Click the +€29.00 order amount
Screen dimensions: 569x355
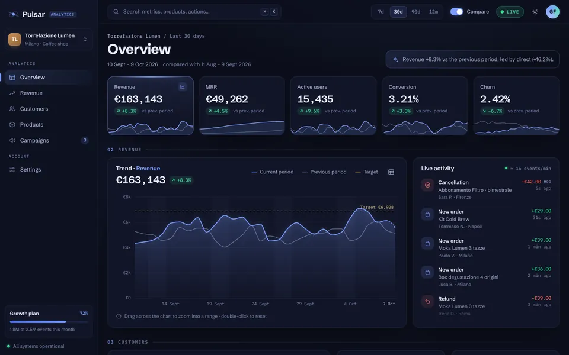click(x=541, y=211)
